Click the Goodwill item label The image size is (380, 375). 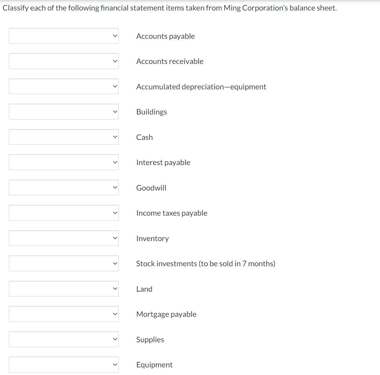151,188
